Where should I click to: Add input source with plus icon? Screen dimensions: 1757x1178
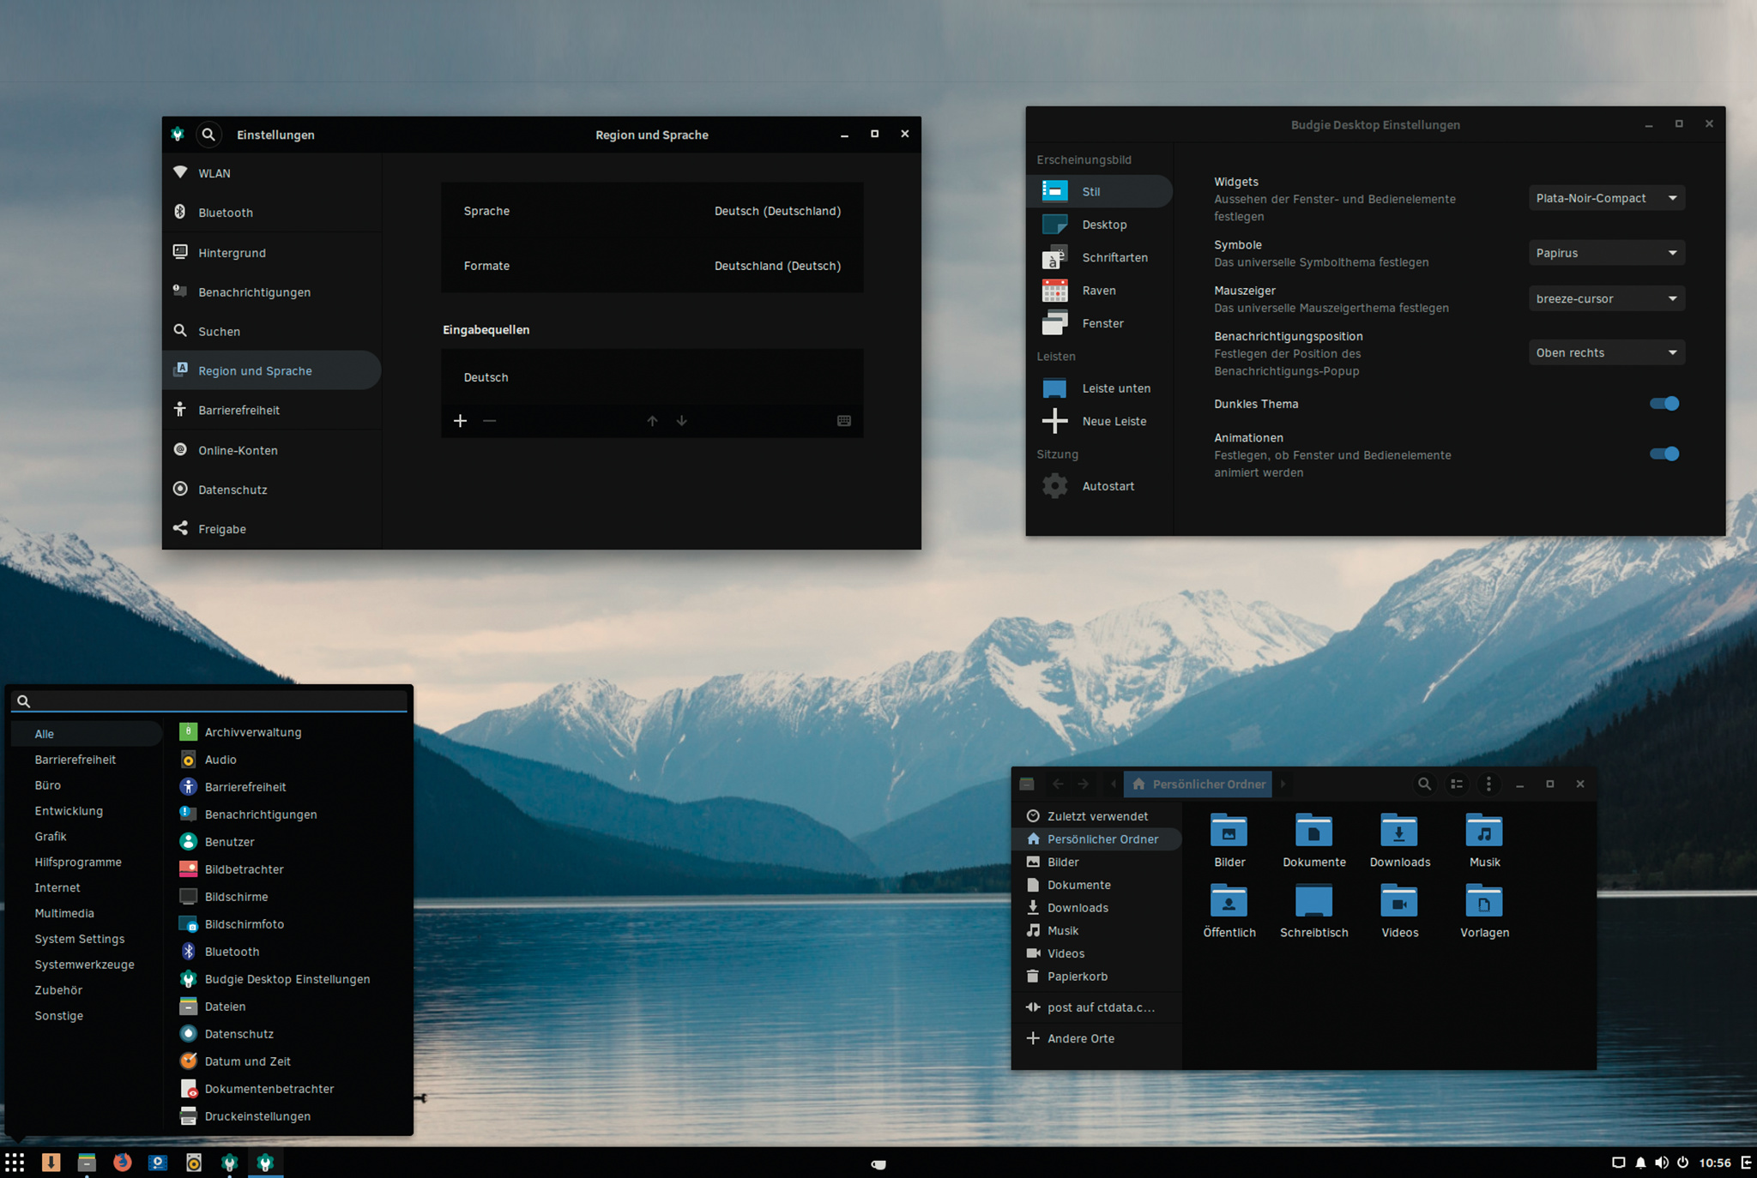click(x=461, y=421)
